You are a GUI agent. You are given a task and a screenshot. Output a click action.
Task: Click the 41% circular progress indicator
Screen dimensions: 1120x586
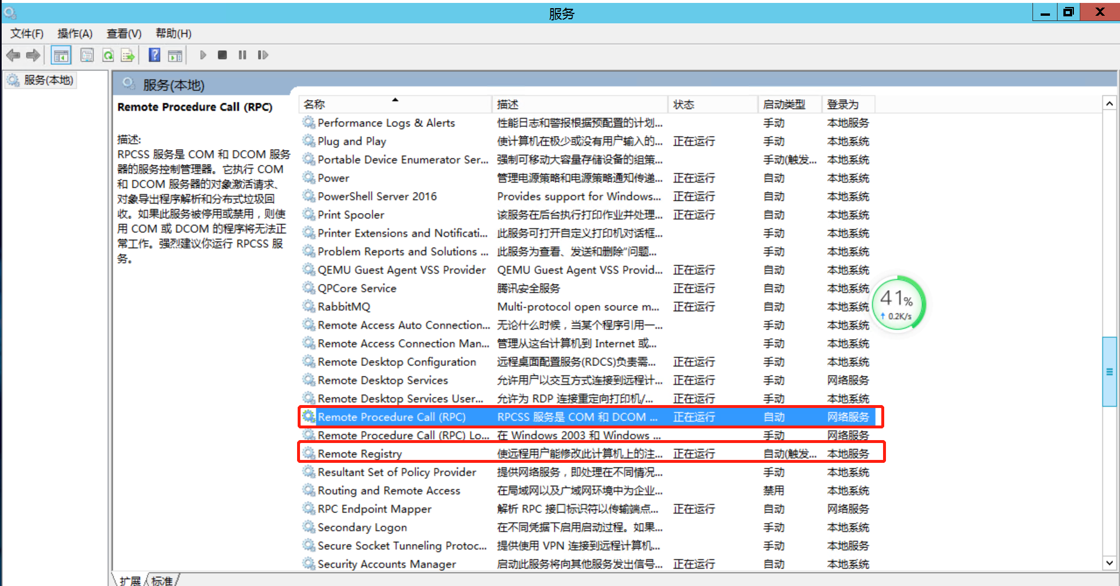[898, 303]
